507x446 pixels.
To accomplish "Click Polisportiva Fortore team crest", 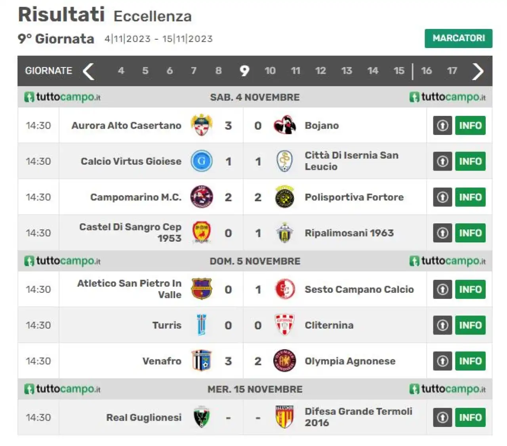I will (x=284, y=197).
